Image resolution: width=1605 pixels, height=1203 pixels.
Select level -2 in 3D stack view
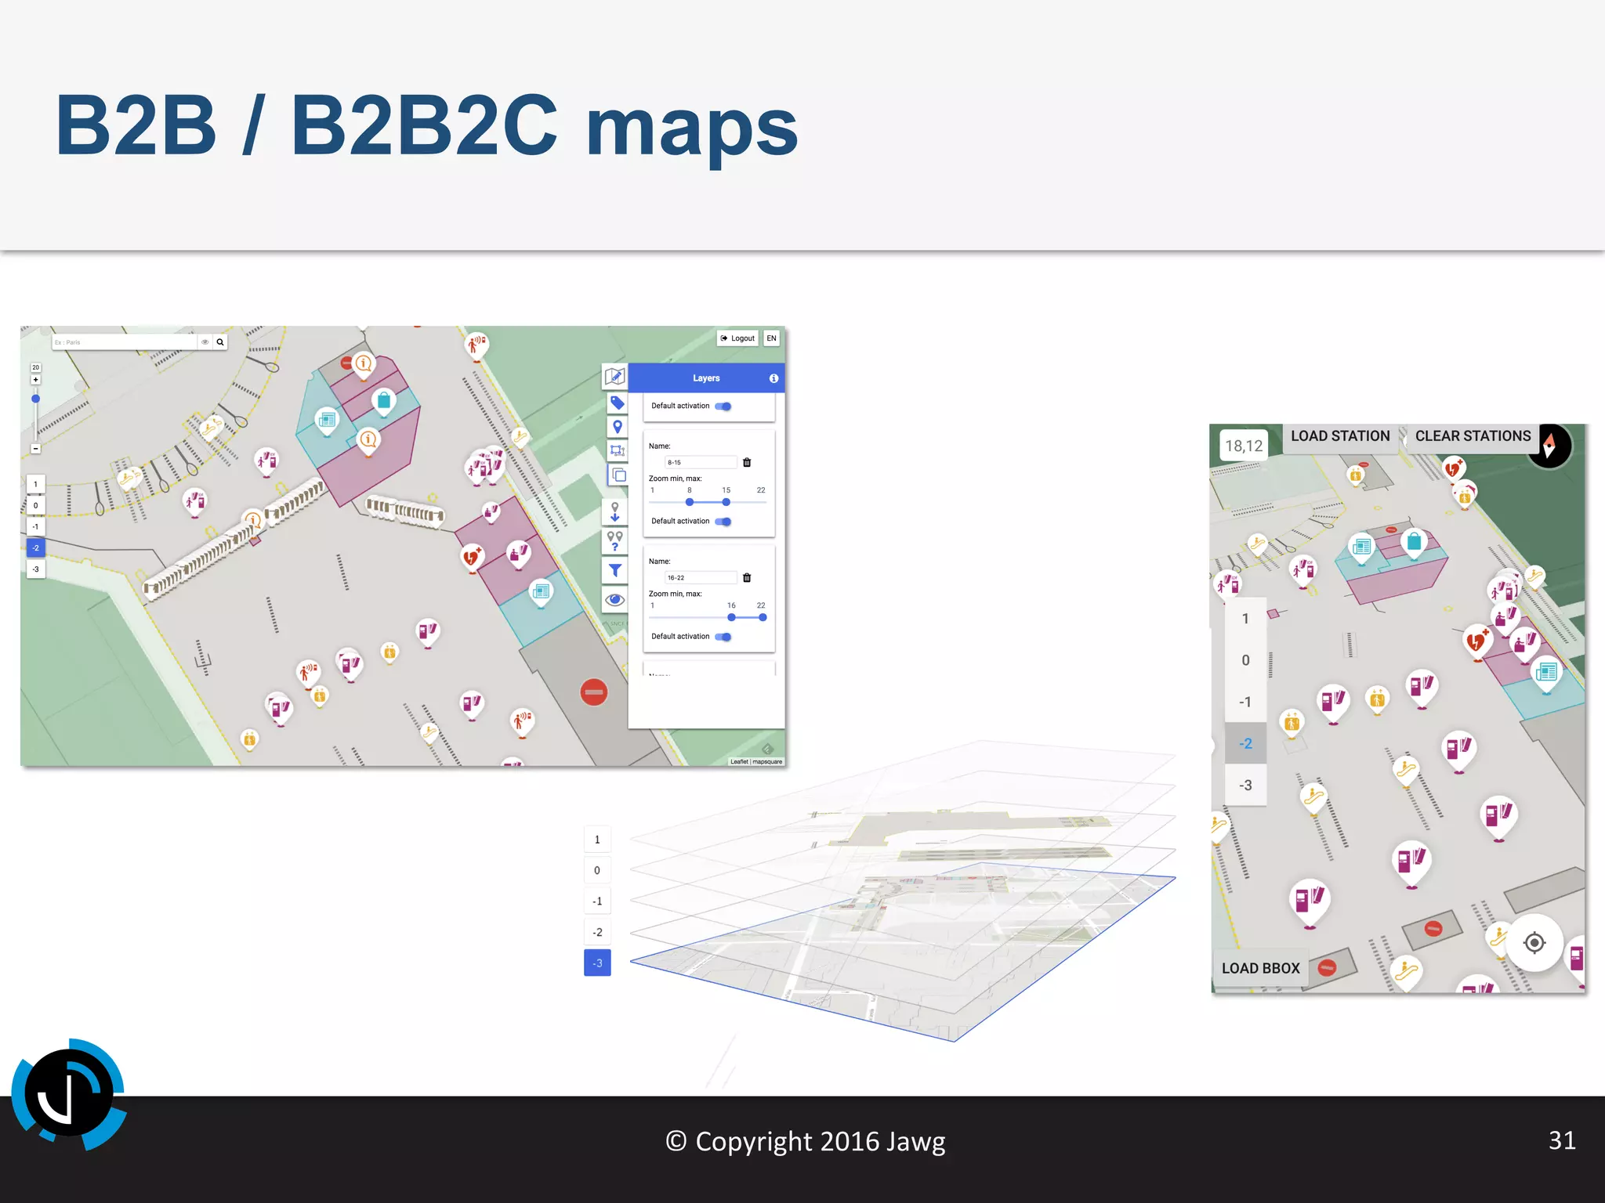[x=597, y=932]
